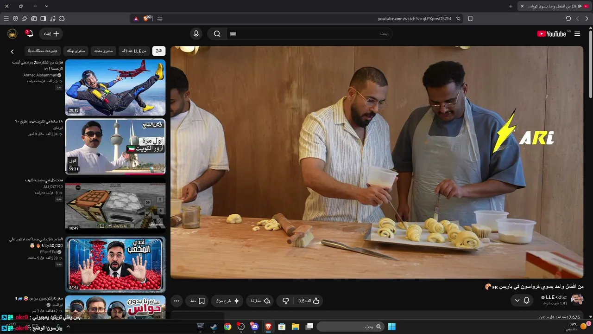
Task: Show more filter chips with arrow
Action: (x=12, y=51)
